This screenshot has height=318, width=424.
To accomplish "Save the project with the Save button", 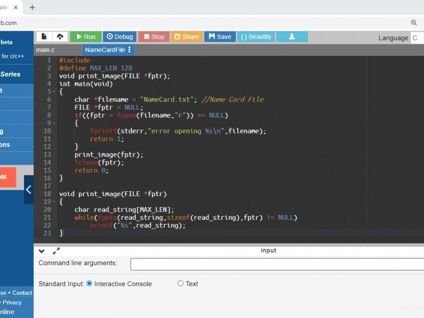I will point(220,37).
